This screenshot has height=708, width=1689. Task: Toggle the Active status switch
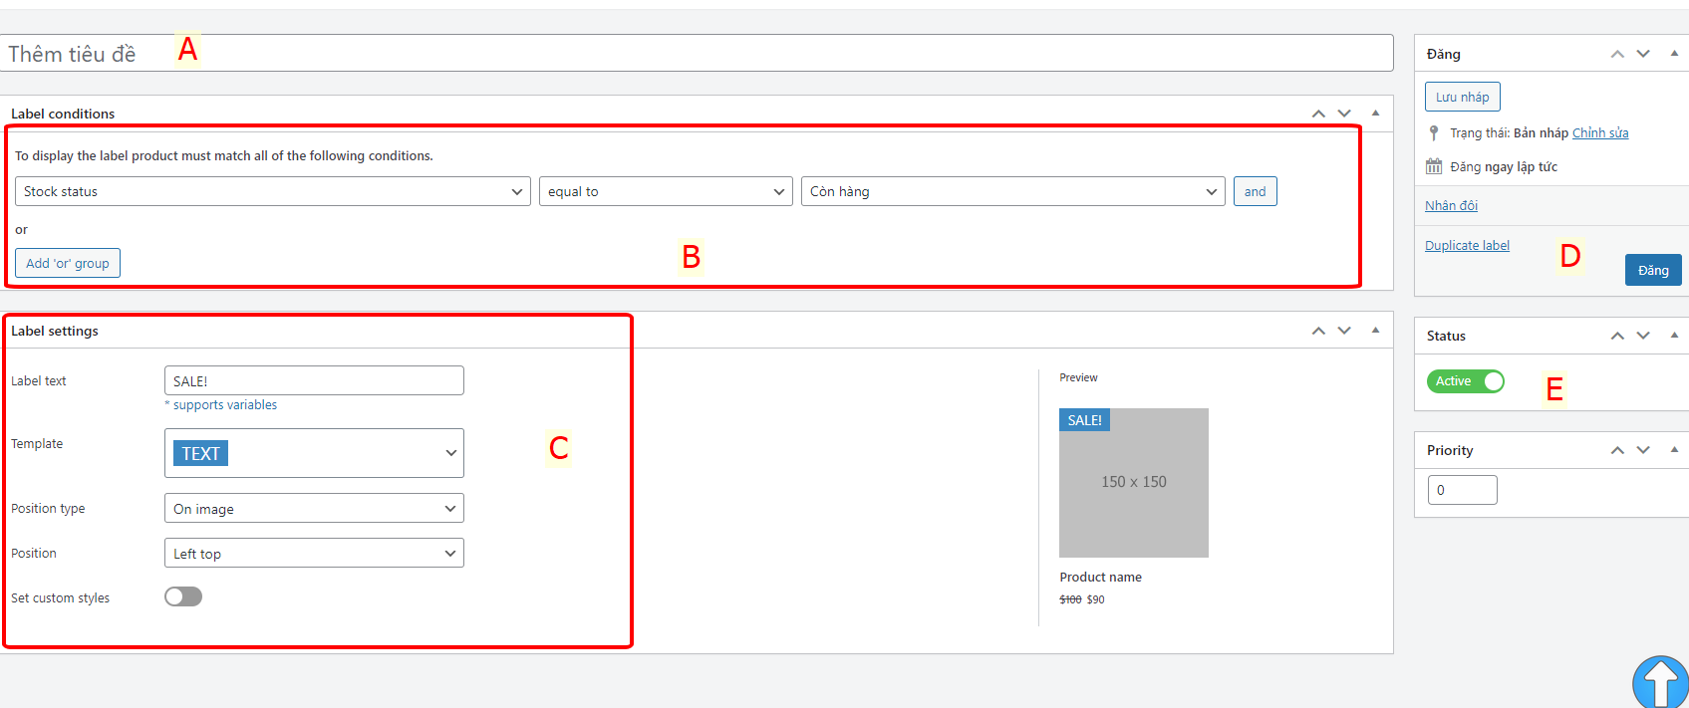(x=1466, y=381)
